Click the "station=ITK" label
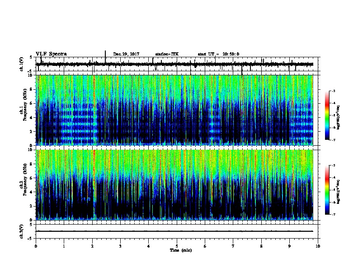The height and width of the screenshot is (276, 358). (x=167, y=54)
